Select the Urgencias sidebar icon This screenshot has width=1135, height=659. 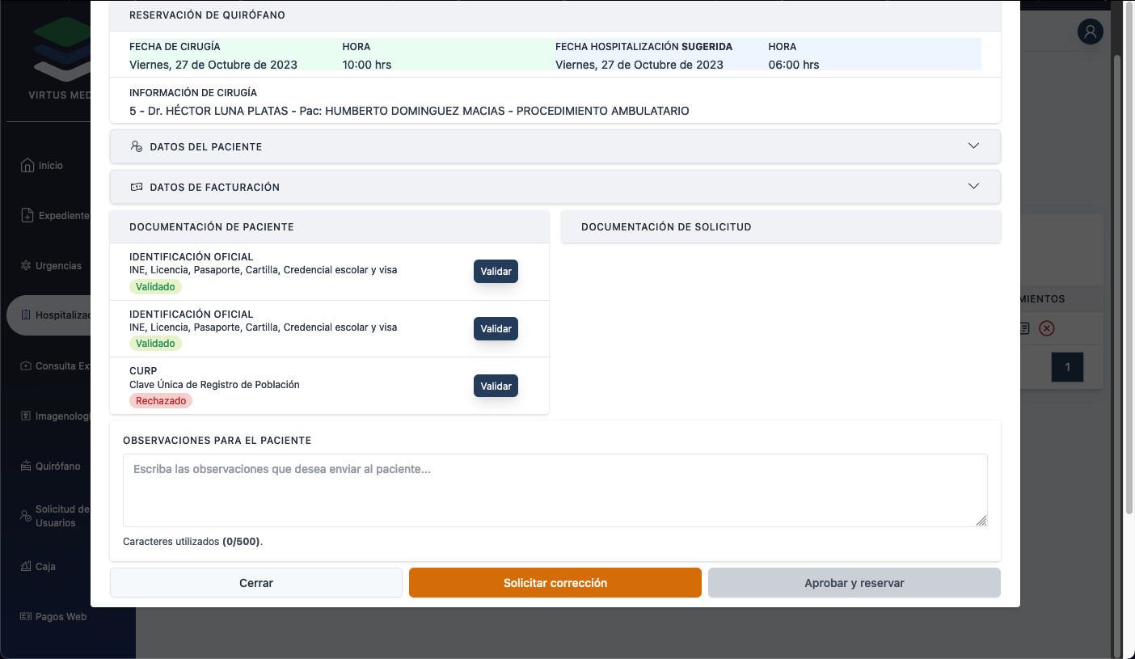[26, 266]
